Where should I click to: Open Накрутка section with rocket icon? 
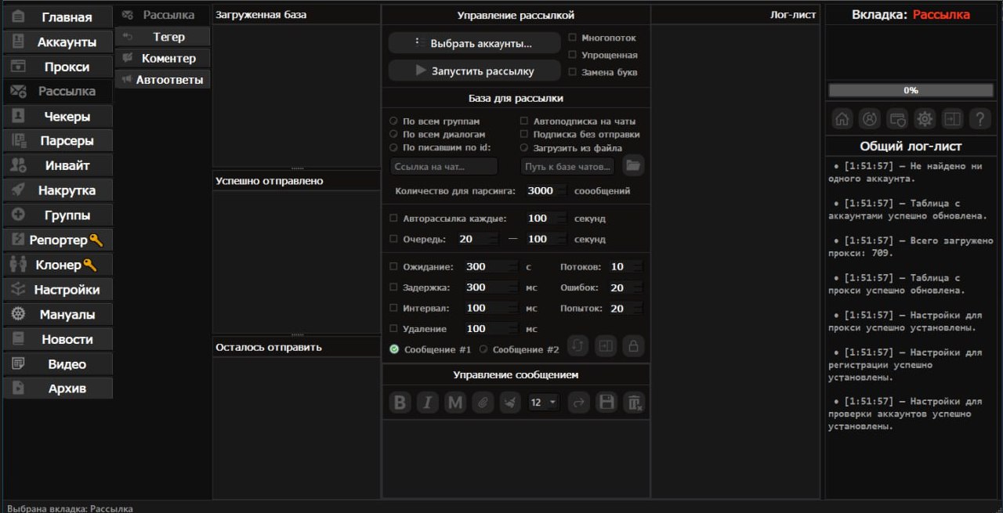(x=58, y=190)
